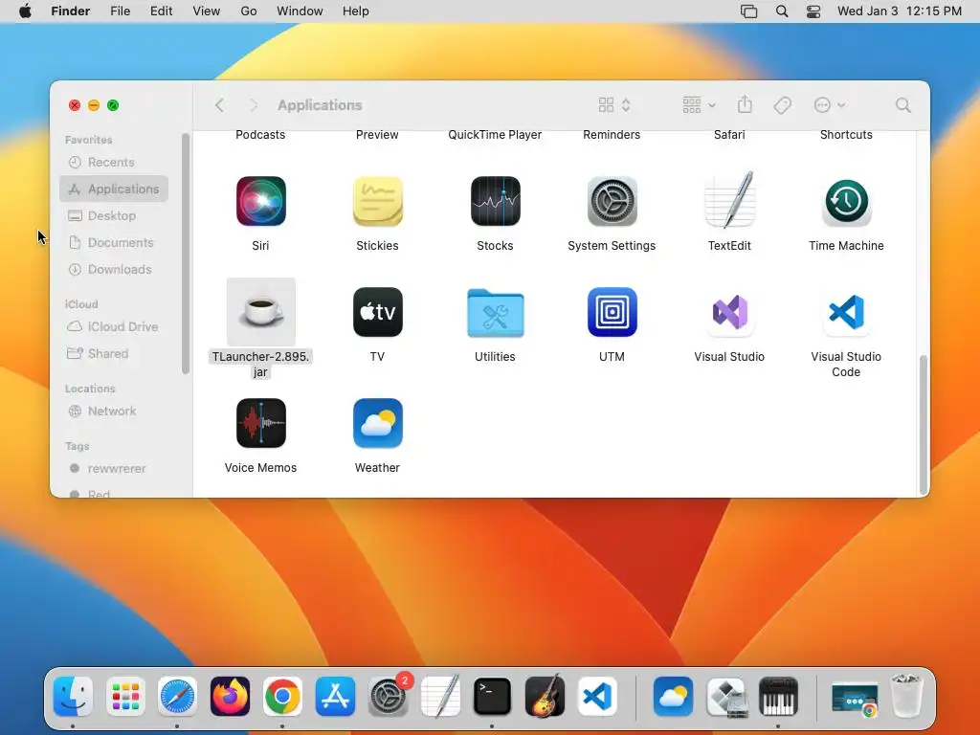Screen dimensions: 980x735
Task: Launch Google Chrome from the Dock
Action: [x=282, y=697]
